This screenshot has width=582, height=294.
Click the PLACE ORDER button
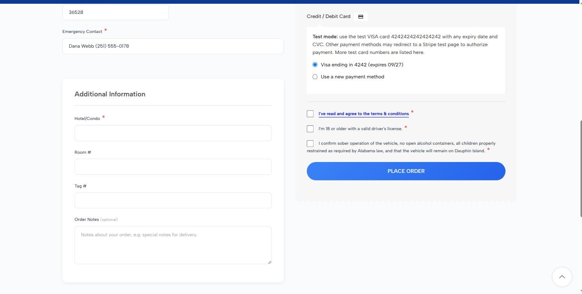[x=406, y=171]
